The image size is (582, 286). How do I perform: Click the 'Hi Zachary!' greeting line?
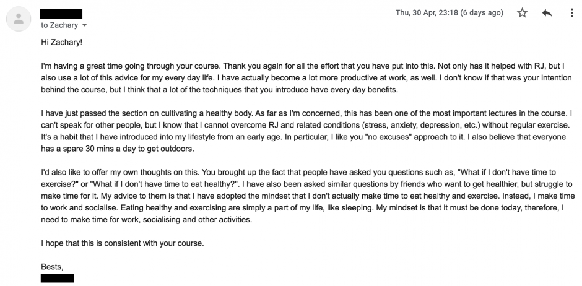pyautogui.click(x=62, y=43)
